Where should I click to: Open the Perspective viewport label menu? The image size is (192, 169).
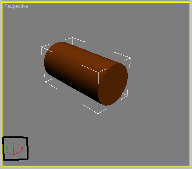(x=16, y=6)
